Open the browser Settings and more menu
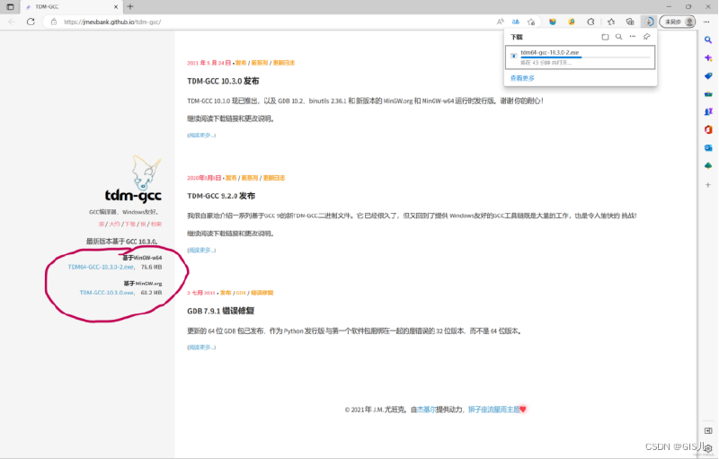The width and height of the screenshot is (719, 459). coord(706,22)
